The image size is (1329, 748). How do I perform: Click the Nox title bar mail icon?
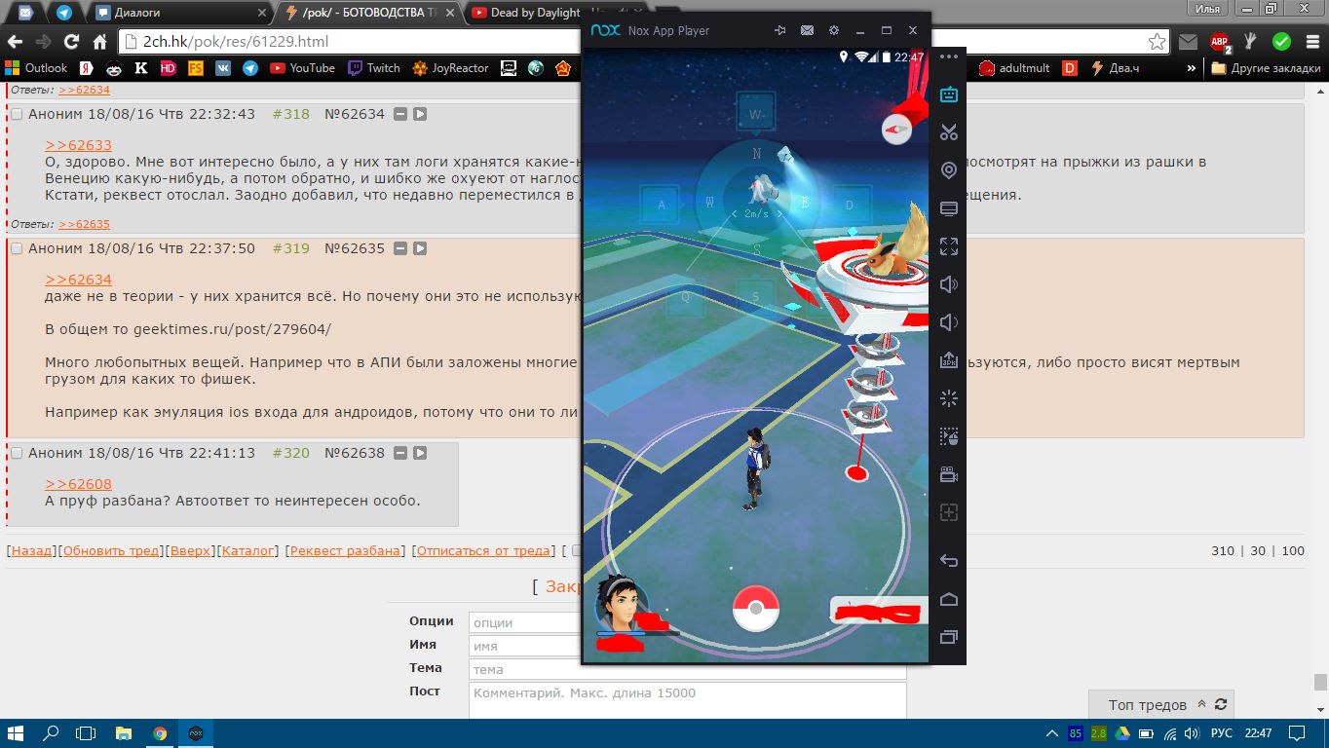coord(807,30)
